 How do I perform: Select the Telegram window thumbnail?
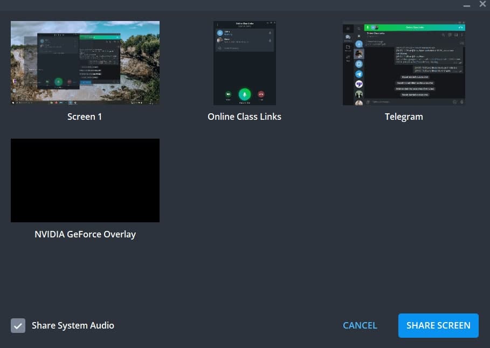[404, 63]
